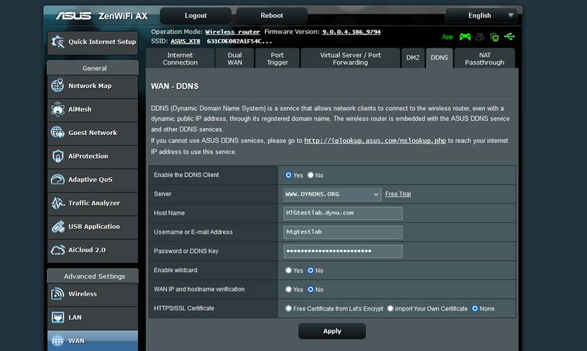The height and width of the screenshot is (351, 587).
Task: Click the LAN ethernet port icon
Action: coord(58,318)
